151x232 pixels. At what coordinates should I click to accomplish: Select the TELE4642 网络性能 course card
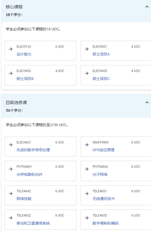coord(40,195)
